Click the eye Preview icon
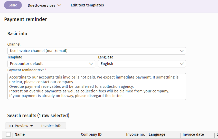 tap(11, 126)
